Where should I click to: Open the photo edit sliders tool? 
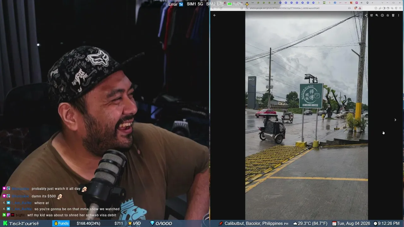click(x=371, y=15)
